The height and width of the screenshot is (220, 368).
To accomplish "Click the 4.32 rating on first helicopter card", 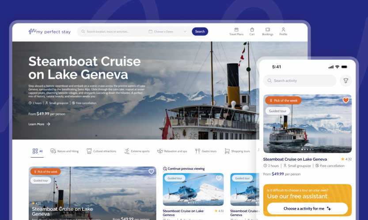I will point(219,211).
